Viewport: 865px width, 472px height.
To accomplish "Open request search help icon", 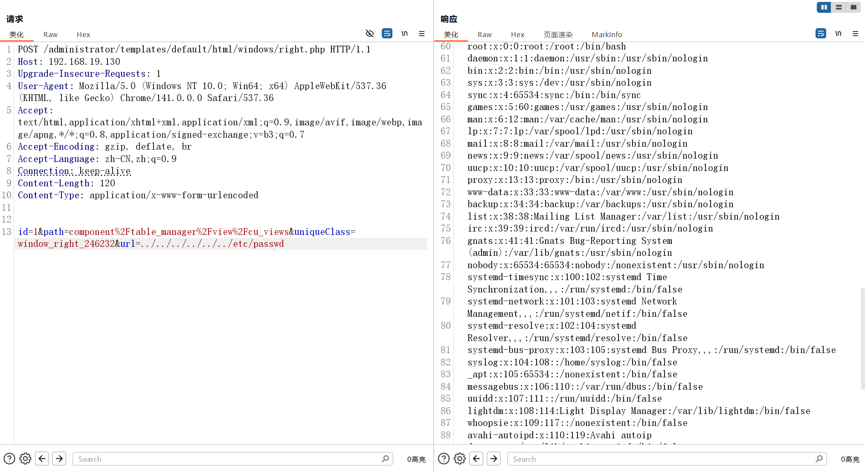I will pos(9,459).
